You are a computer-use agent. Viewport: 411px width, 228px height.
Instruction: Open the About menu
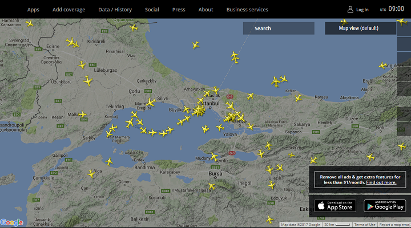tap(205, 10)
